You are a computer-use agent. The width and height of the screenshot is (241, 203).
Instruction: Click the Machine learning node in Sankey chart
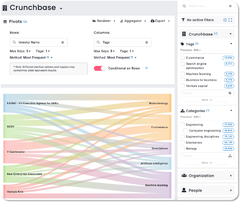(x=170, y=185)
